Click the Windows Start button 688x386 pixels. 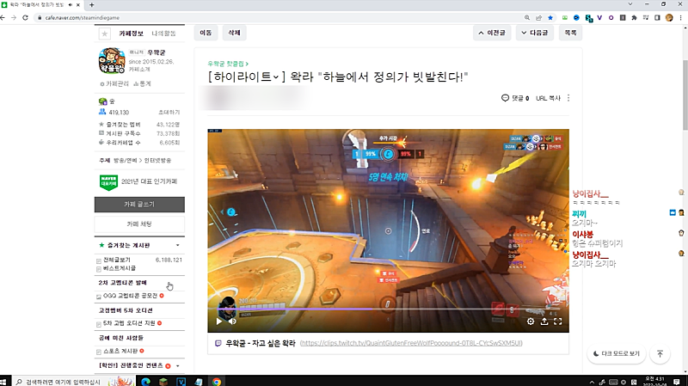click(3, 382)
